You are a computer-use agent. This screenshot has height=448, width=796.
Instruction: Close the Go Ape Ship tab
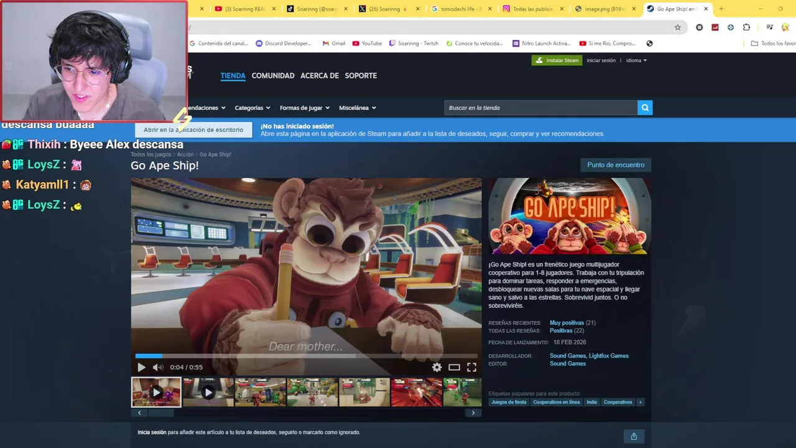tap(706, 9)
